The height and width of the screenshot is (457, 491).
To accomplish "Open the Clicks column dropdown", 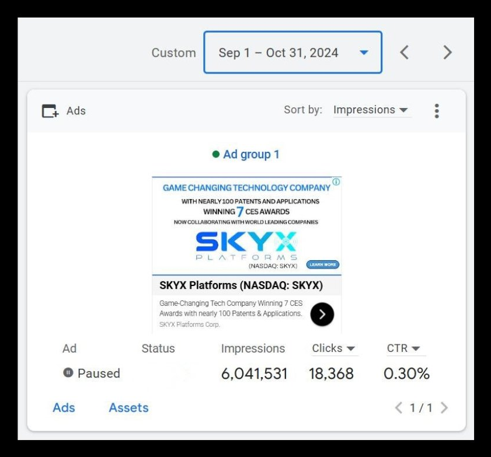I will click(333, 348).
